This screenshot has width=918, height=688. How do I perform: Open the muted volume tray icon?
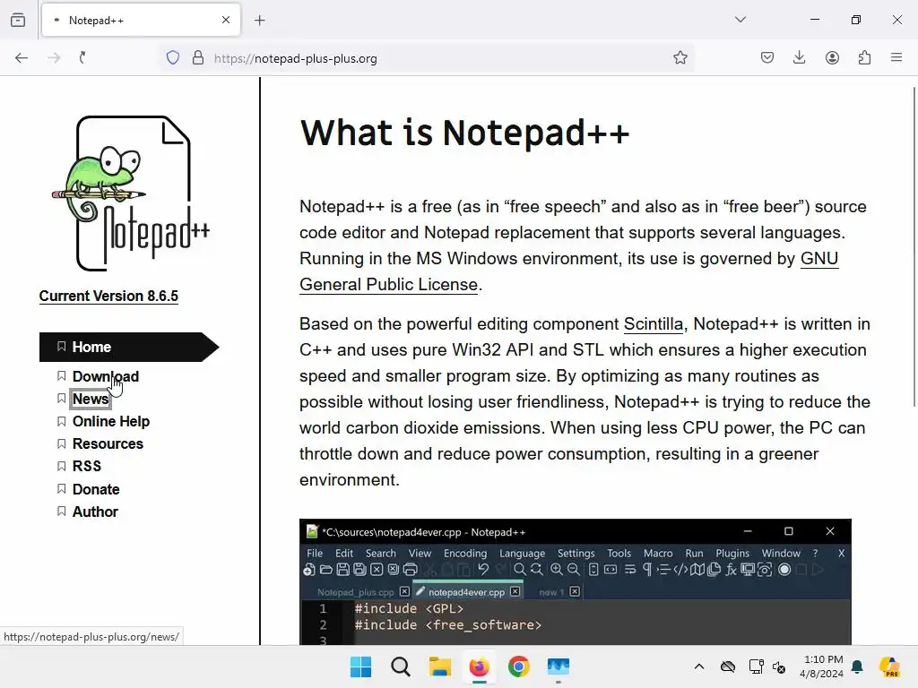click(779, 666)
